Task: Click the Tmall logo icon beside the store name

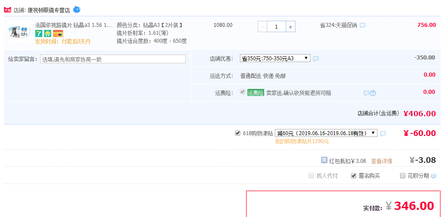Action: (x=7, y=10)
